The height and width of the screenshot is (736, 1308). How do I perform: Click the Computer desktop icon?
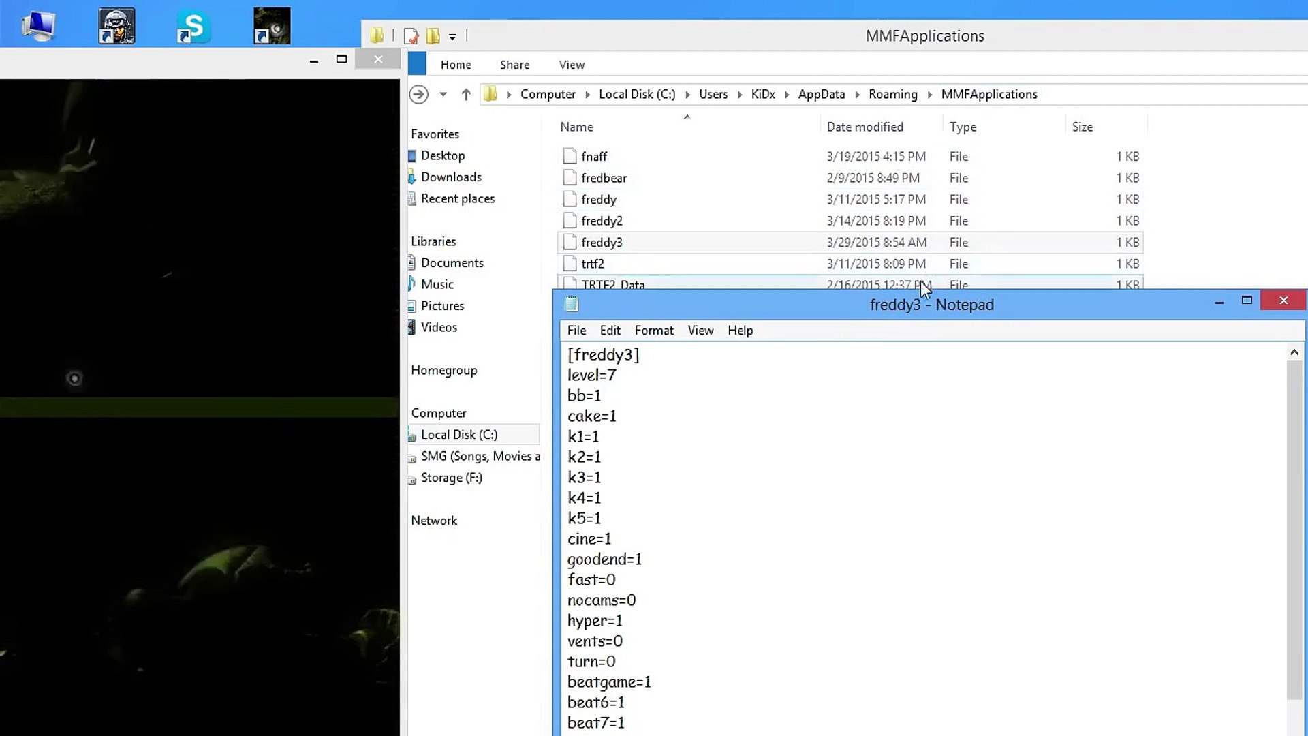38,26
